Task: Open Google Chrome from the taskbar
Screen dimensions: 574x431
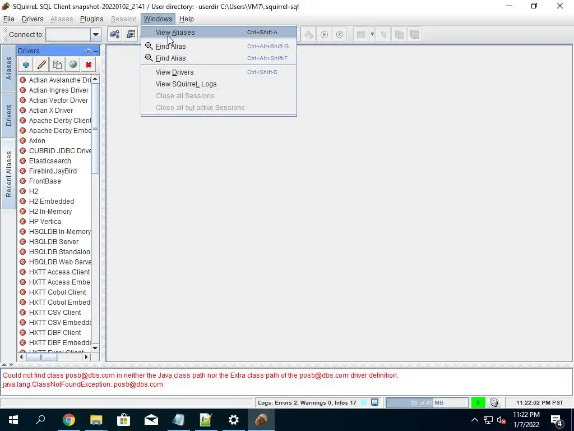Action: click(68, 420)
